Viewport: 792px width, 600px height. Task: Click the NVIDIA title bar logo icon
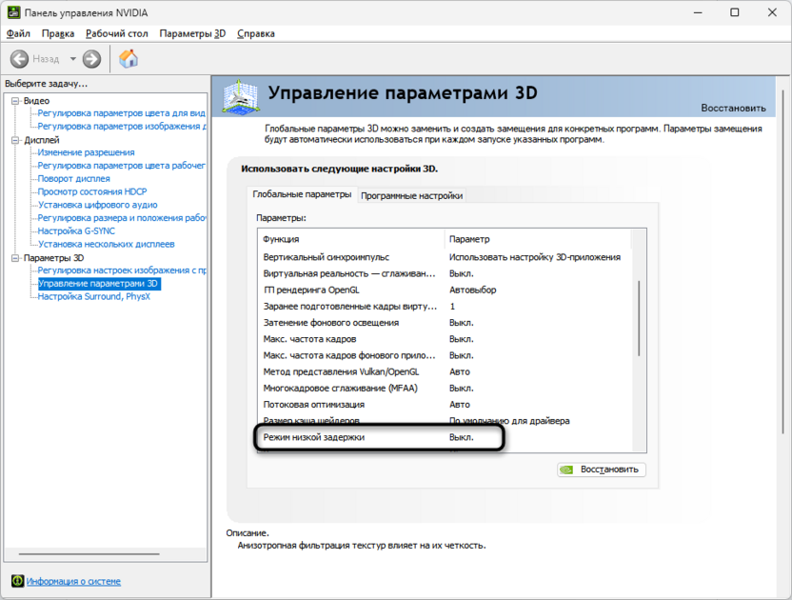(13, 12)
